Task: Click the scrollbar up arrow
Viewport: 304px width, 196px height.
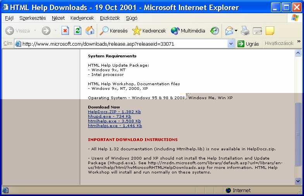Action: tap(298, 53)
